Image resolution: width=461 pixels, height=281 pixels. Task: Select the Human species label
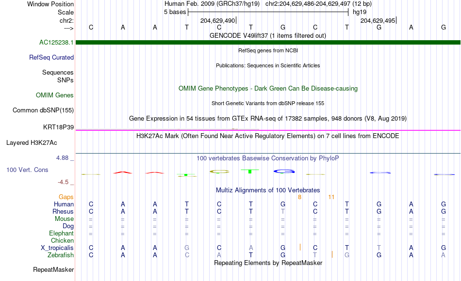(64, 204)
